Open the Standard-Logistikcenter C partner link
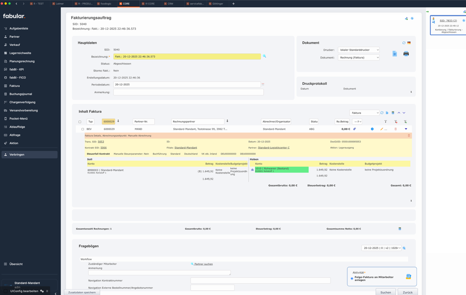The image size is (466, 295). click(x=274, y=148)
